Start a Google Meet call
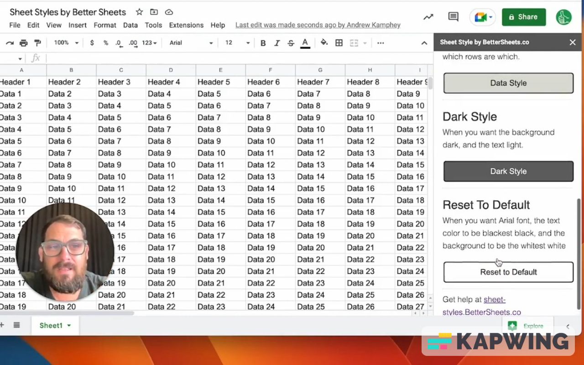The width and height of the screenshot is (584, 365). 483,17
